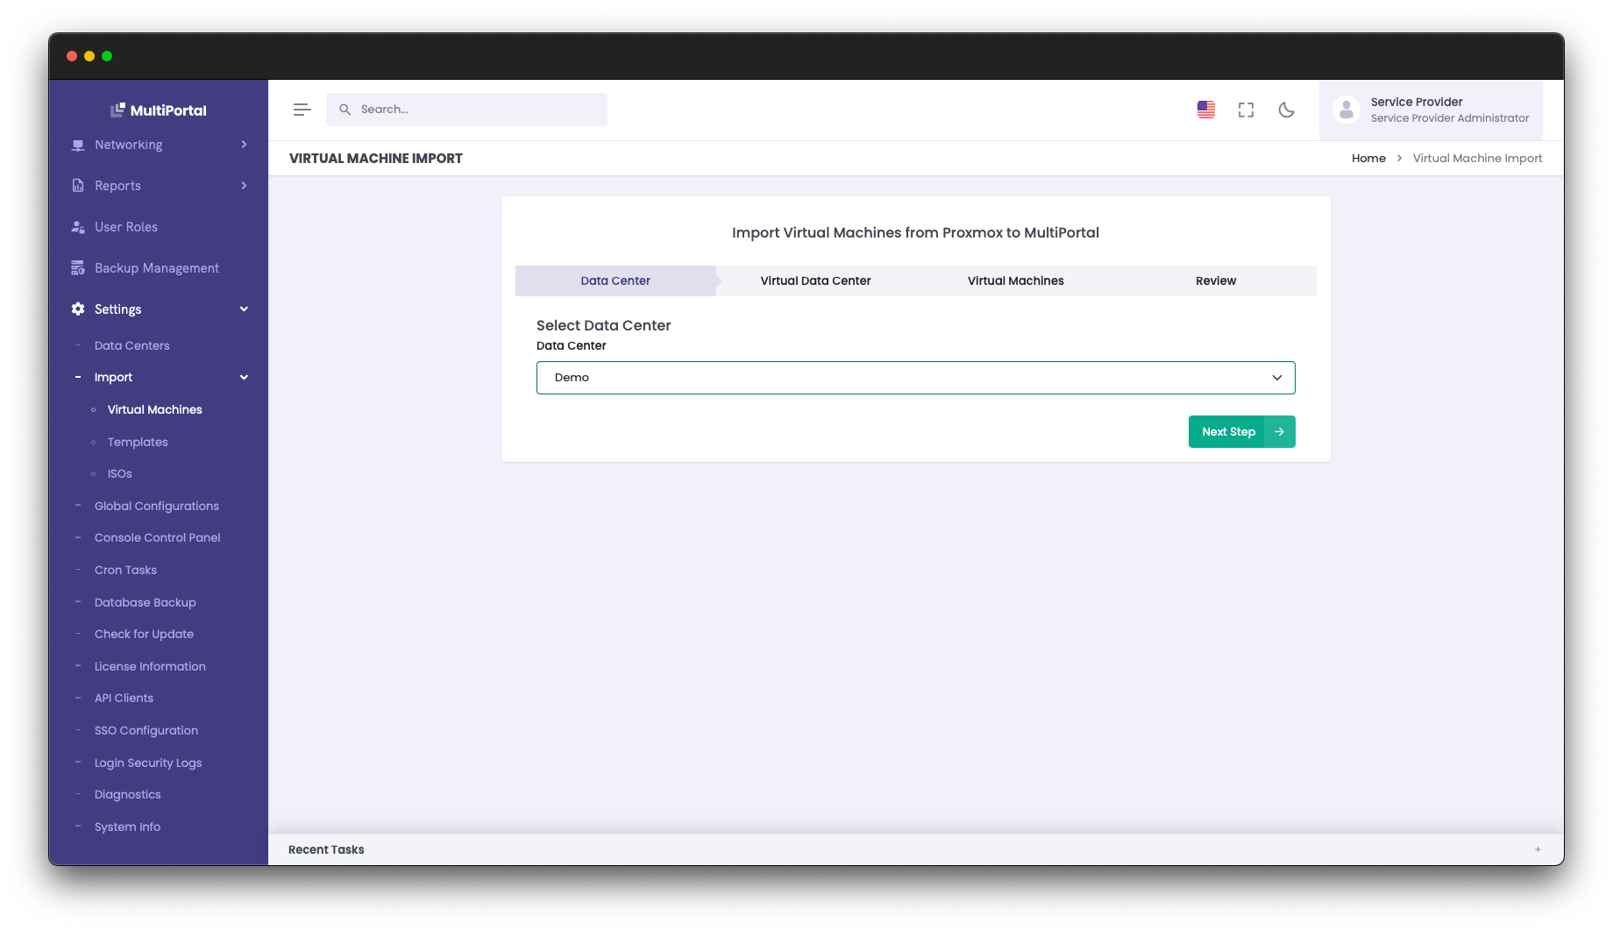
Task: Collapse the Settings menu section
Action: (244, 309)
